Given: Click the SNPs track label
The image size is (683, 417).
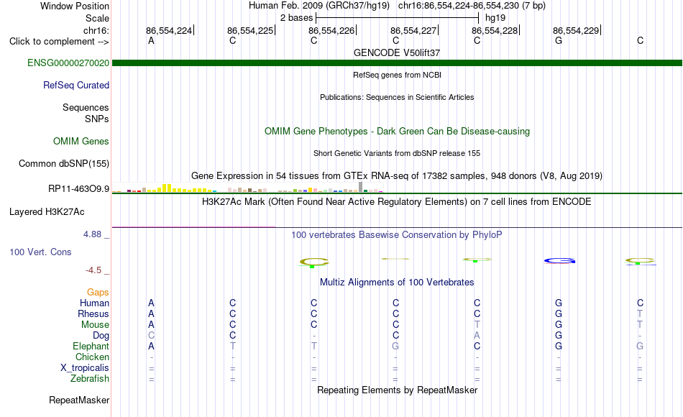Looking at the screenshot, I should point(97,119).
